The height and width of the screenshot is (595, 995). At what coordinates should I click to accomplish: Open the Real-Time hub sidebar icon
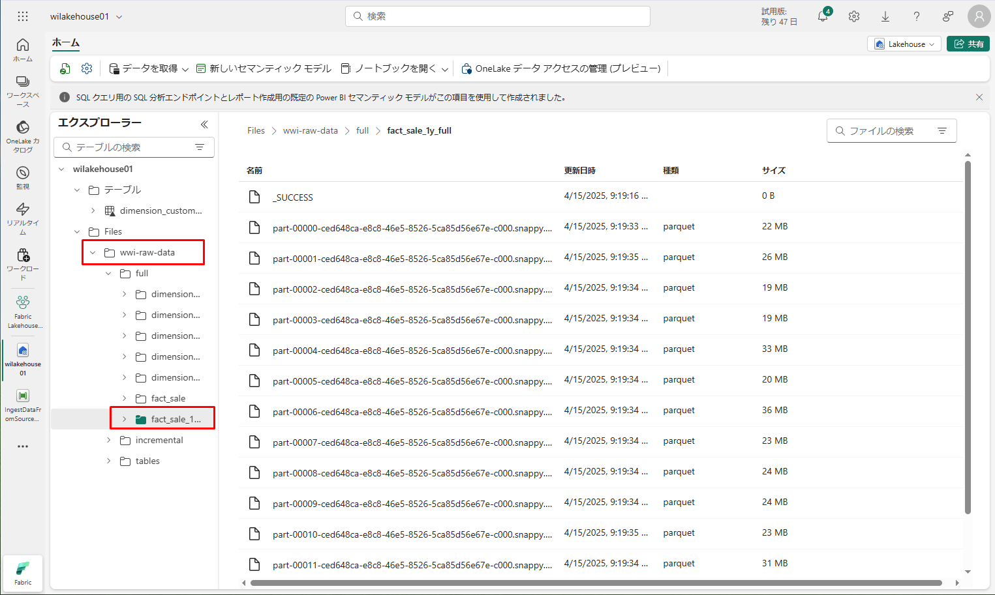click(x=23, y=216)
